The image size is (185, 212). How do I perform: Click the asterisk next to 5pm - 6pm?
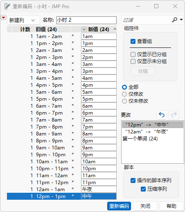point(73,99)
